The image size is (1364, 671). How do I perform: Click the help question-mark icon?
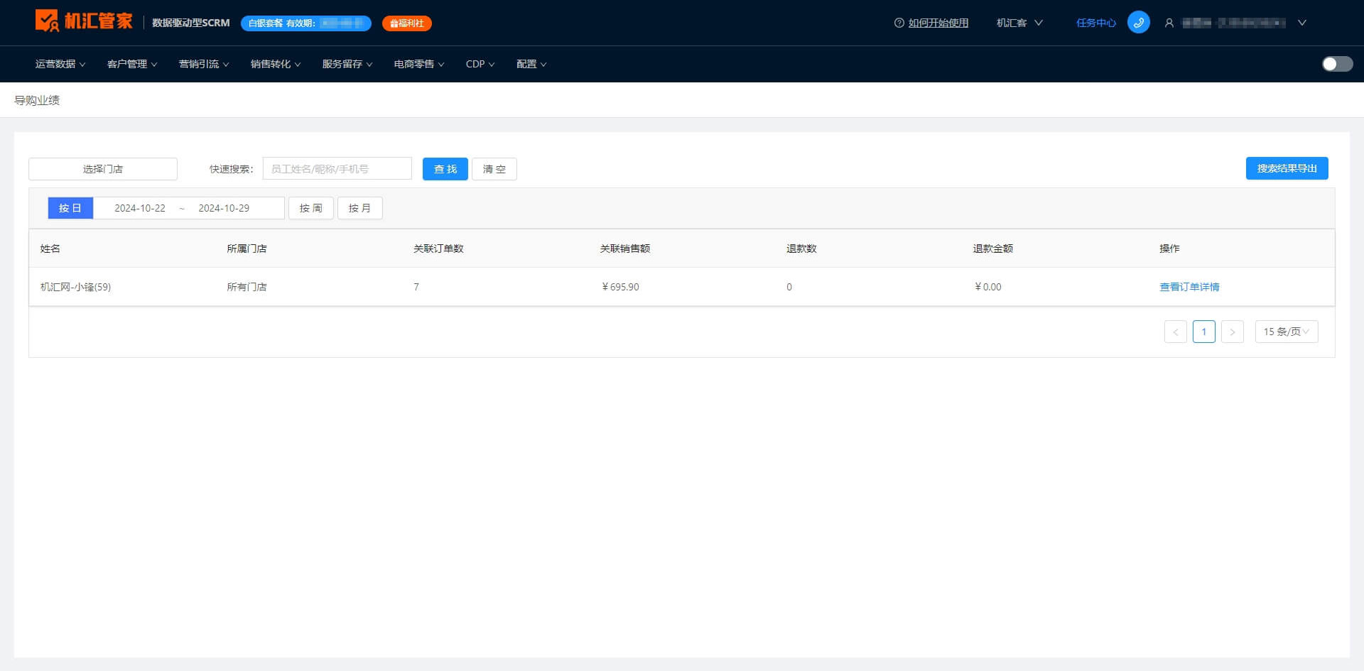point(899,23)
